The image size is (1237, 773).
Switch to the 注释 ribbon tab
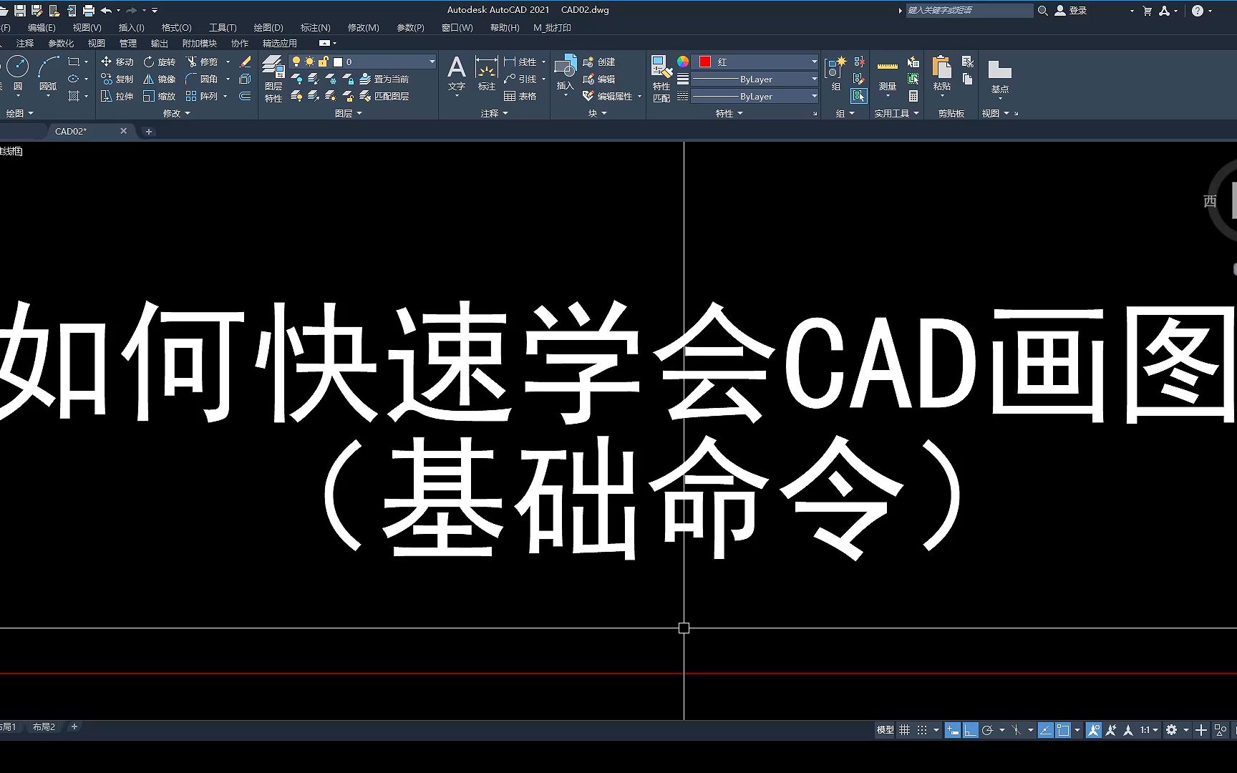25,43
